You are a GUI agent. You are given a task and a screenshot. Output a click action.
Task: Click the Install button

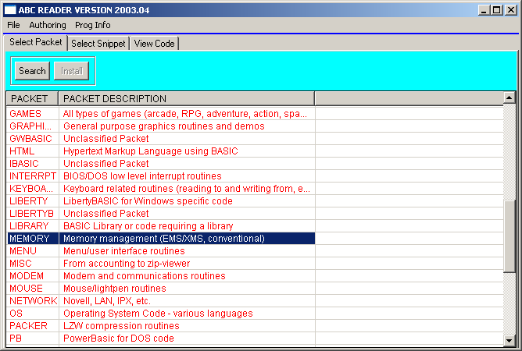point(71,71)
